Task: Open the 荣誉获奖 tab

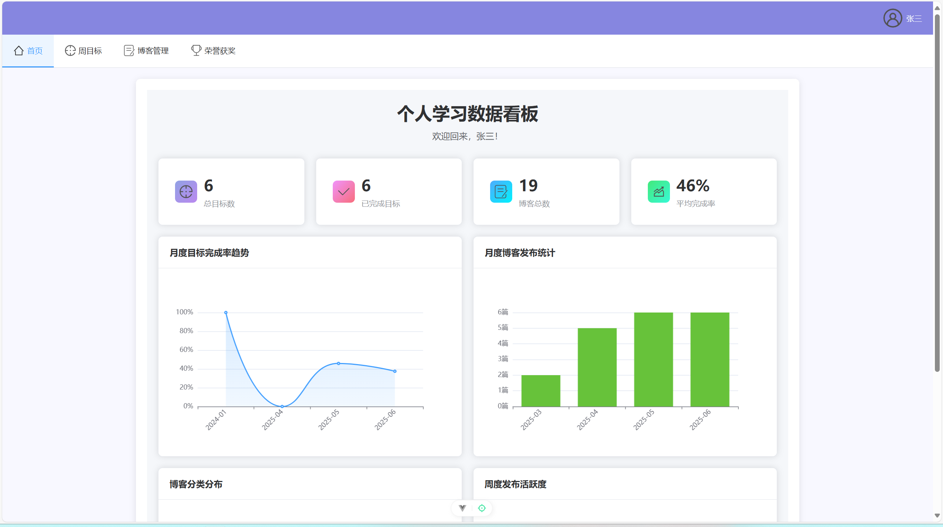Action: pyautogui.click(x=220, y=51)
